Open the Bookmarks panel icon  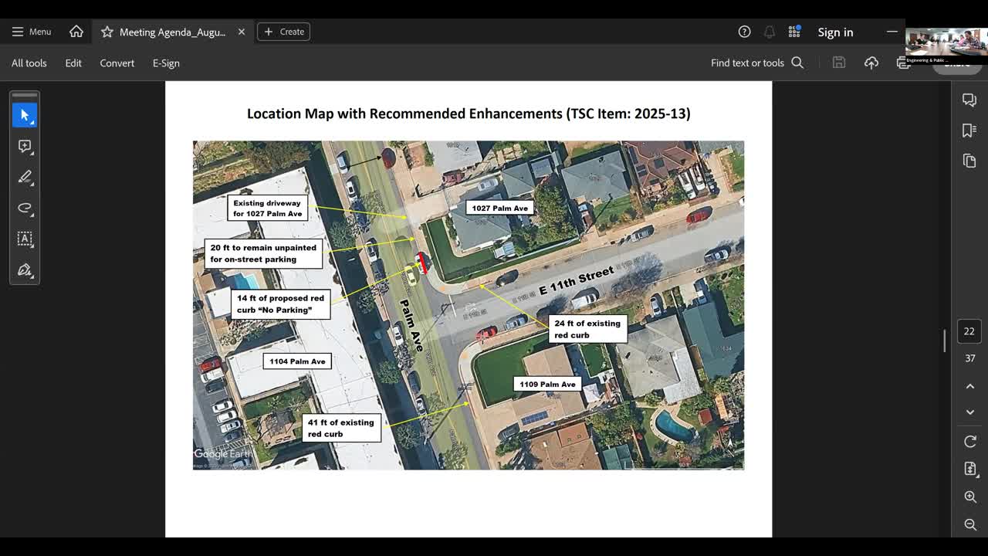[969, 130]
